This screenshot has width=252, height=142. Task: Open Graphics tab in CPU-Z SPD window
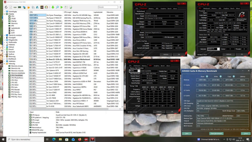click(156, 66)
